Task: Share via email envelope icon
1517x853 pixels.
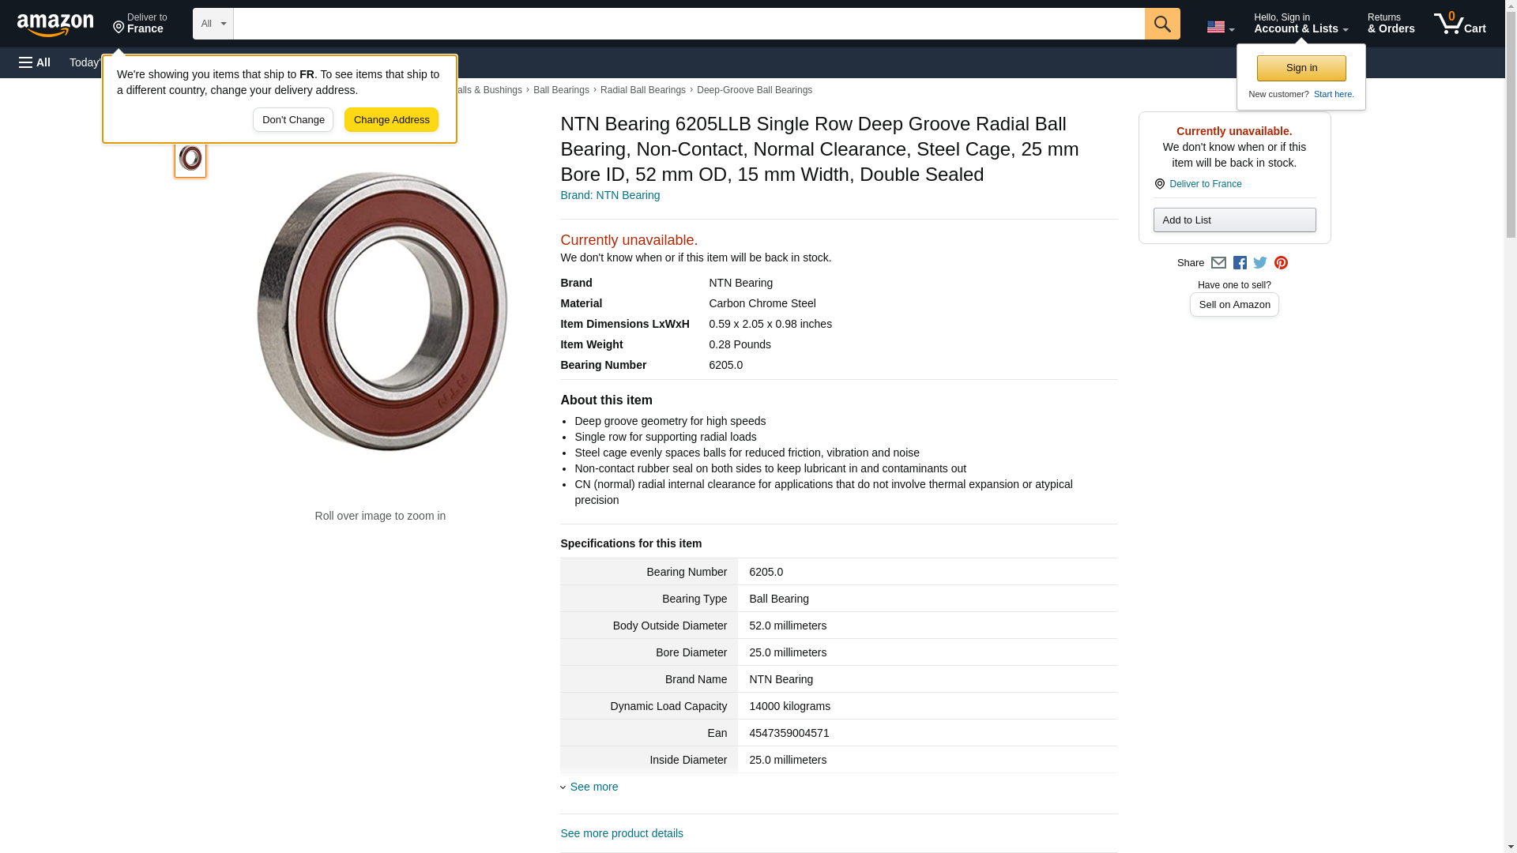Action: click(1218, 263)
